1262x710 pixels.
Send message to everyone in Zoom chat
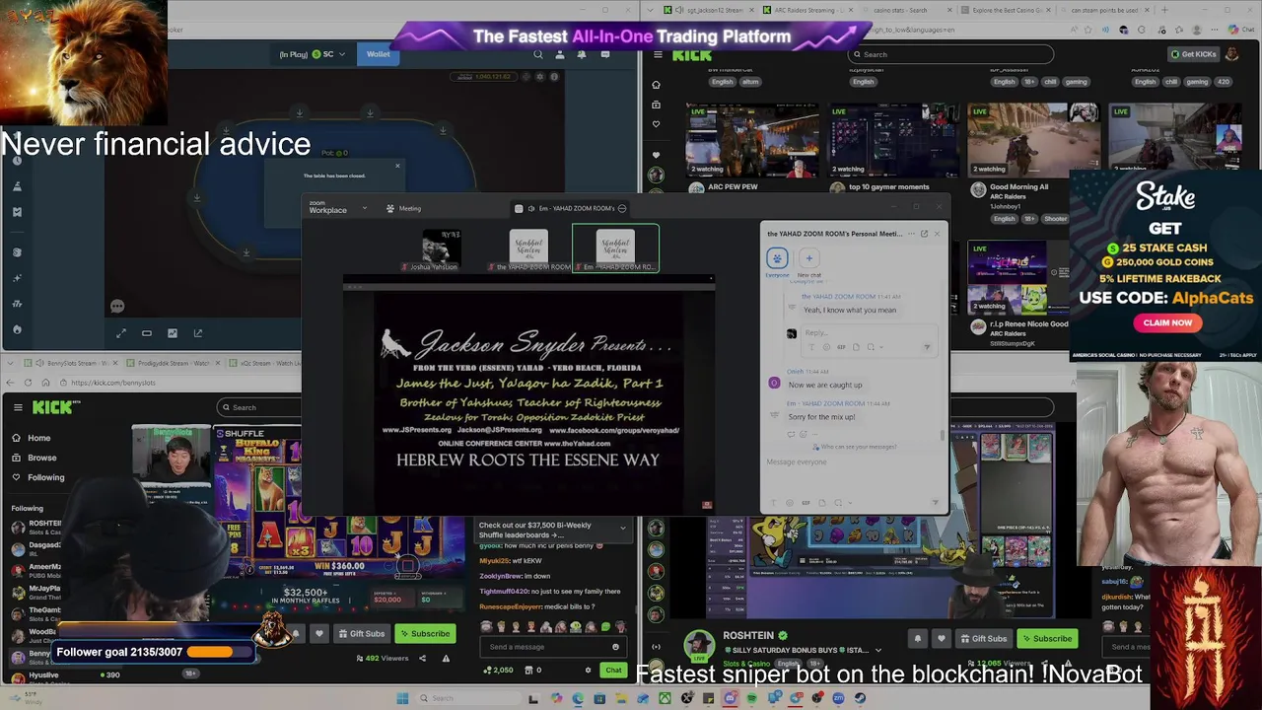(935, 503)
